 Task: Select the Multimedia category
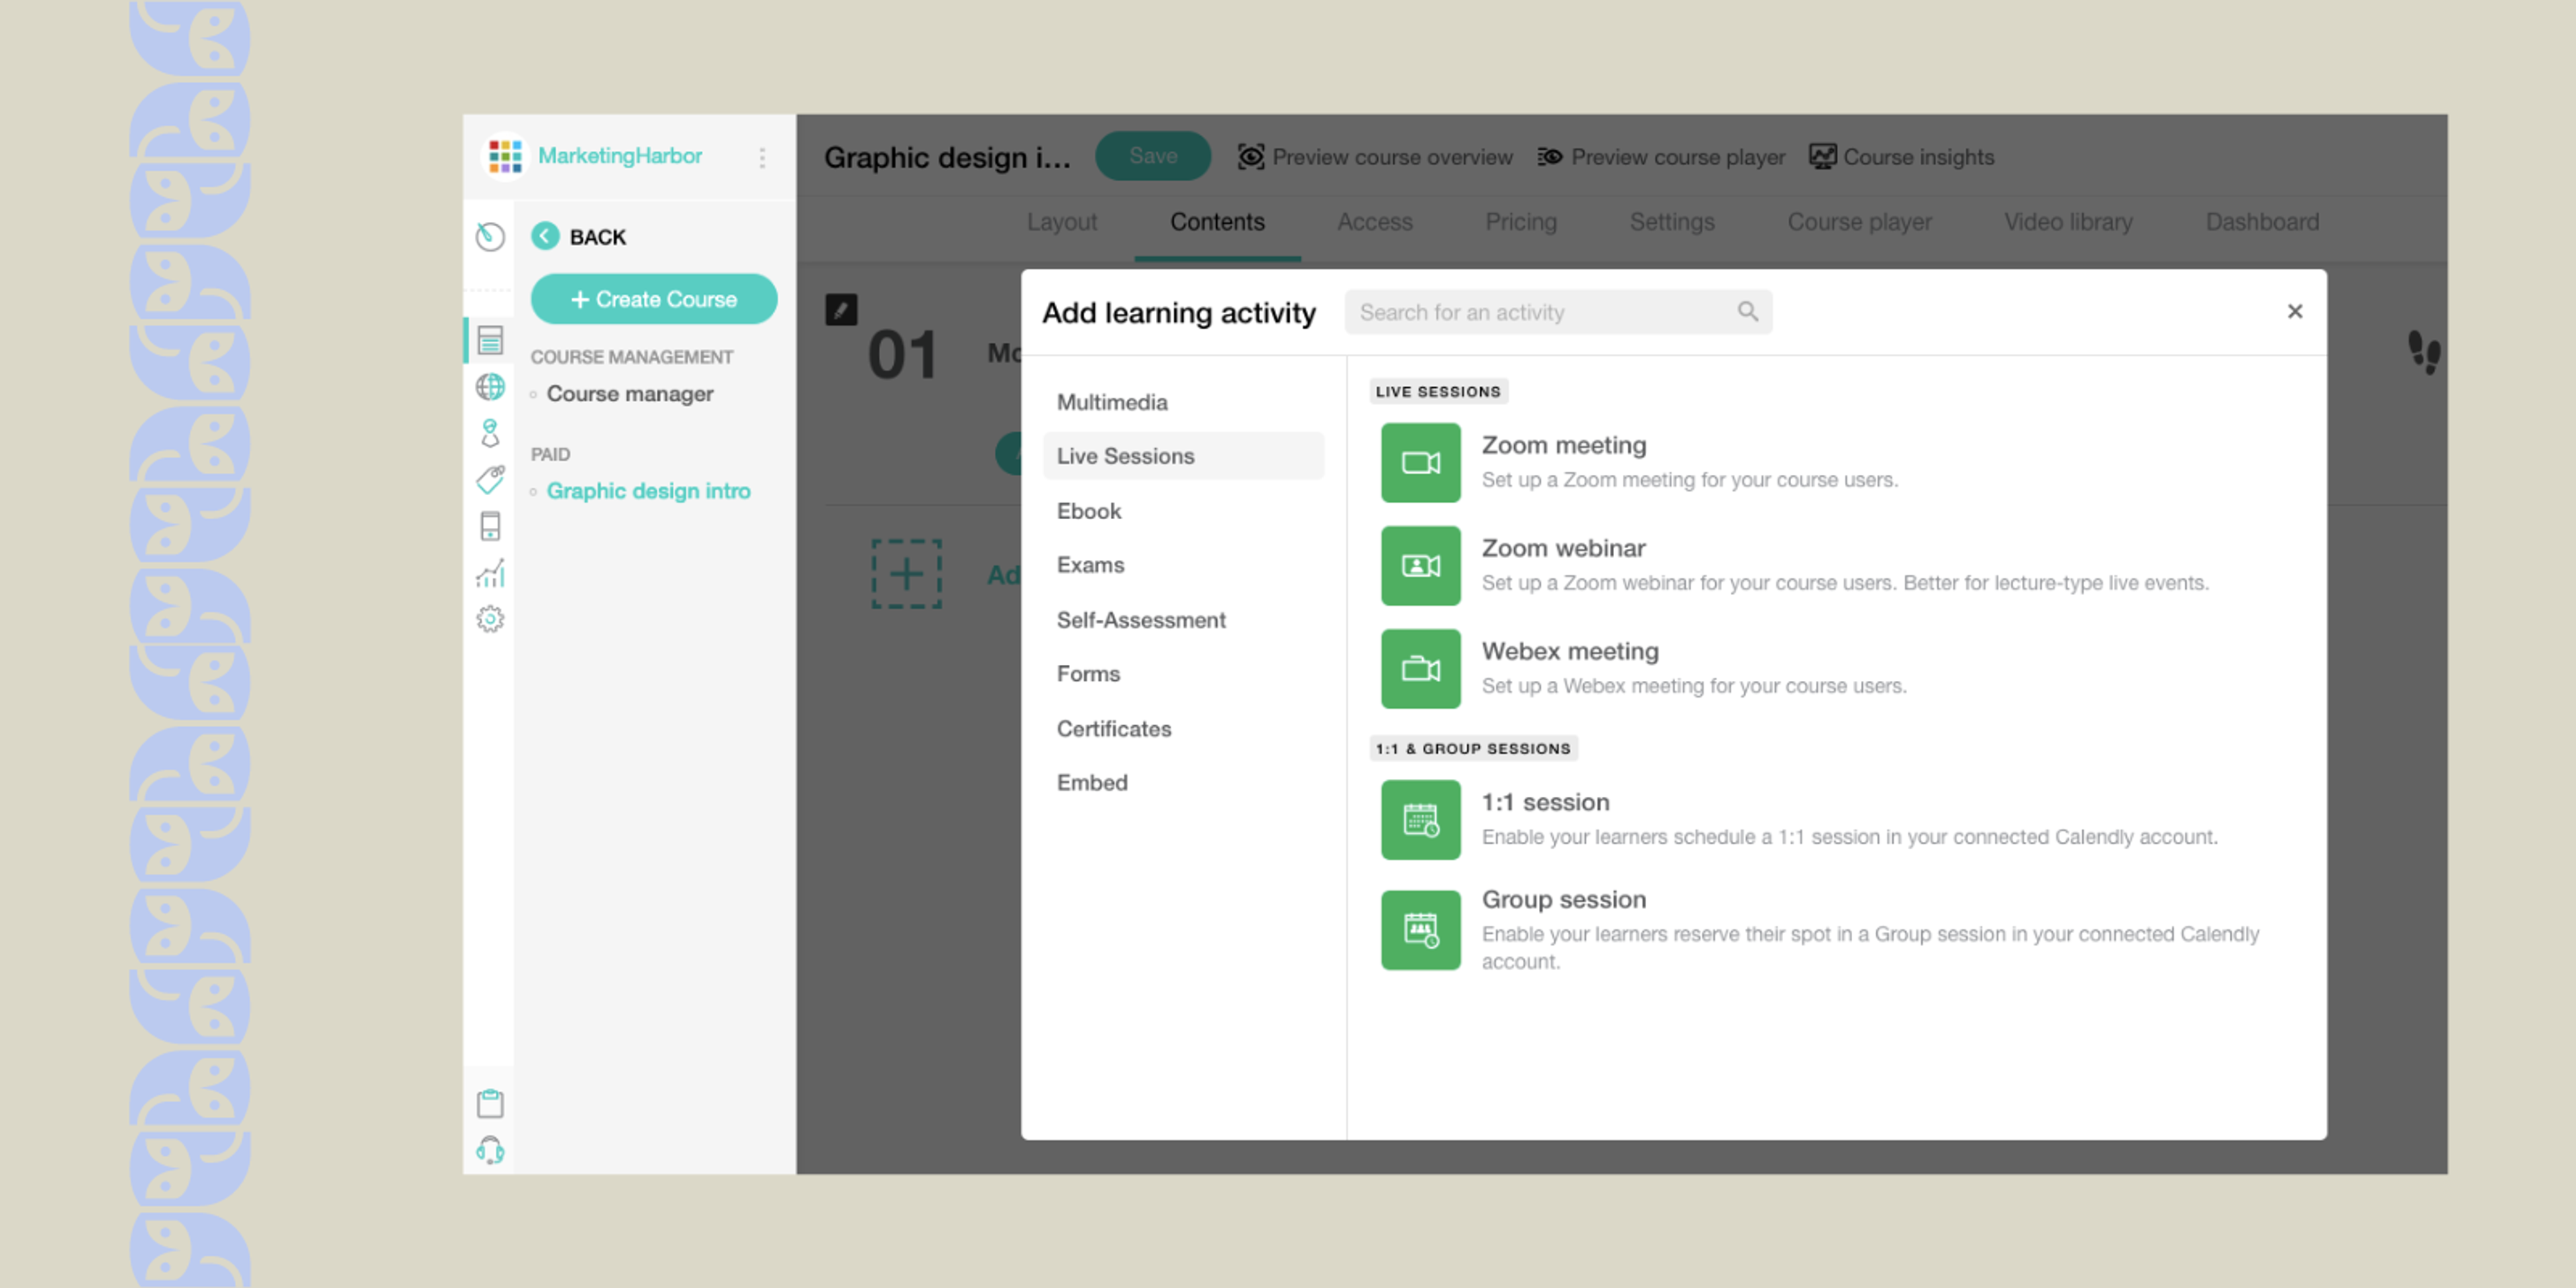click(1183, 402)
